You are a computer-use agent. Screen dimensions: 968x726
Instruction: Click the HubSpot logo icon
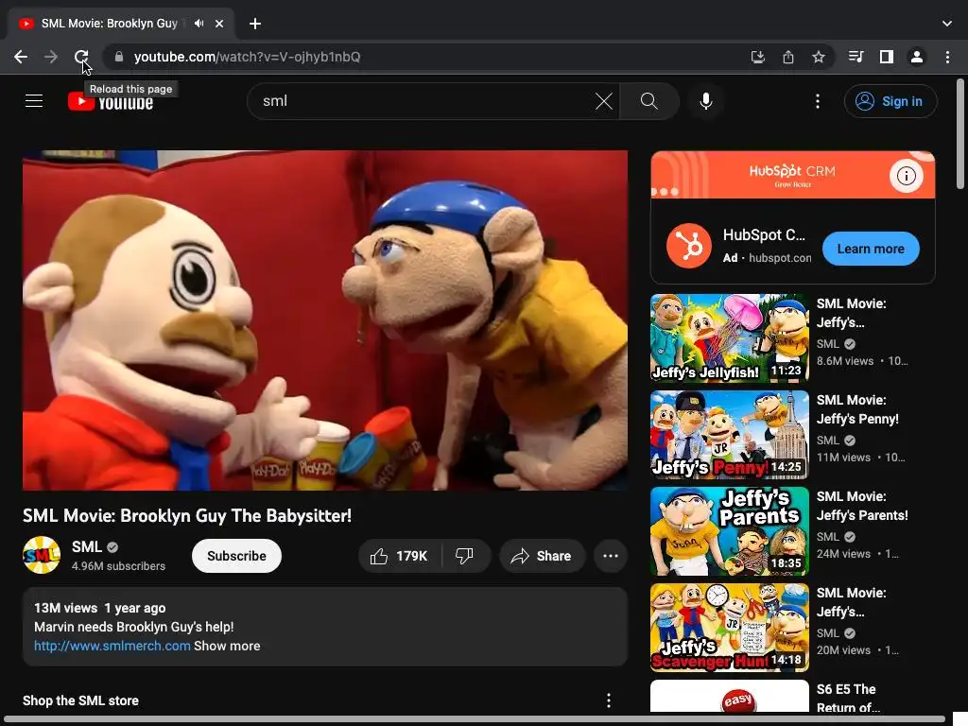point(689,246)
